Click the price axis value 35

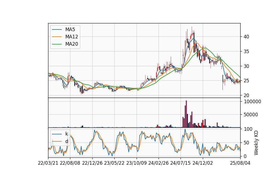tap(246, 51)
